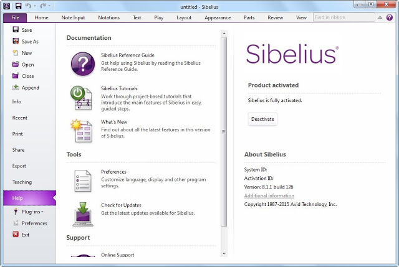Click the 'Copyright 1987-2015 Avid Technology, Inc.' text

click(x=291, y=204)
